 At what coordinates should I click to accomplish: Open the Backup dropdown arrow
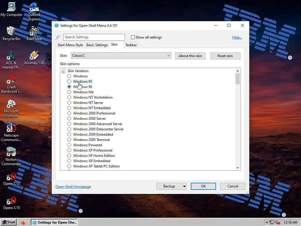(x=184, y=186)
